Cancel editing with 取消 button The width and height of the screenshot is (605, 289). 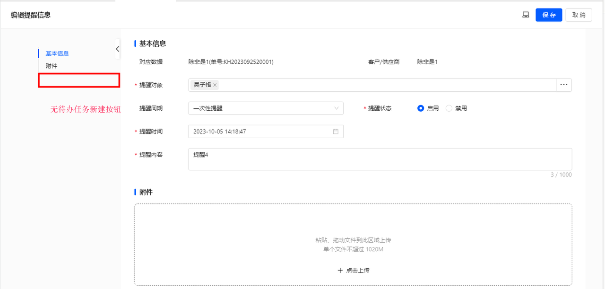[x=579, y=15]
